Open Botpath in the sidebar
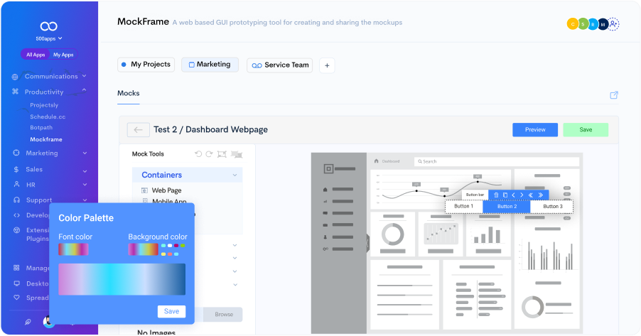Image resolution: width=641 pixels, height=336 pixels. tap(41, 128)
